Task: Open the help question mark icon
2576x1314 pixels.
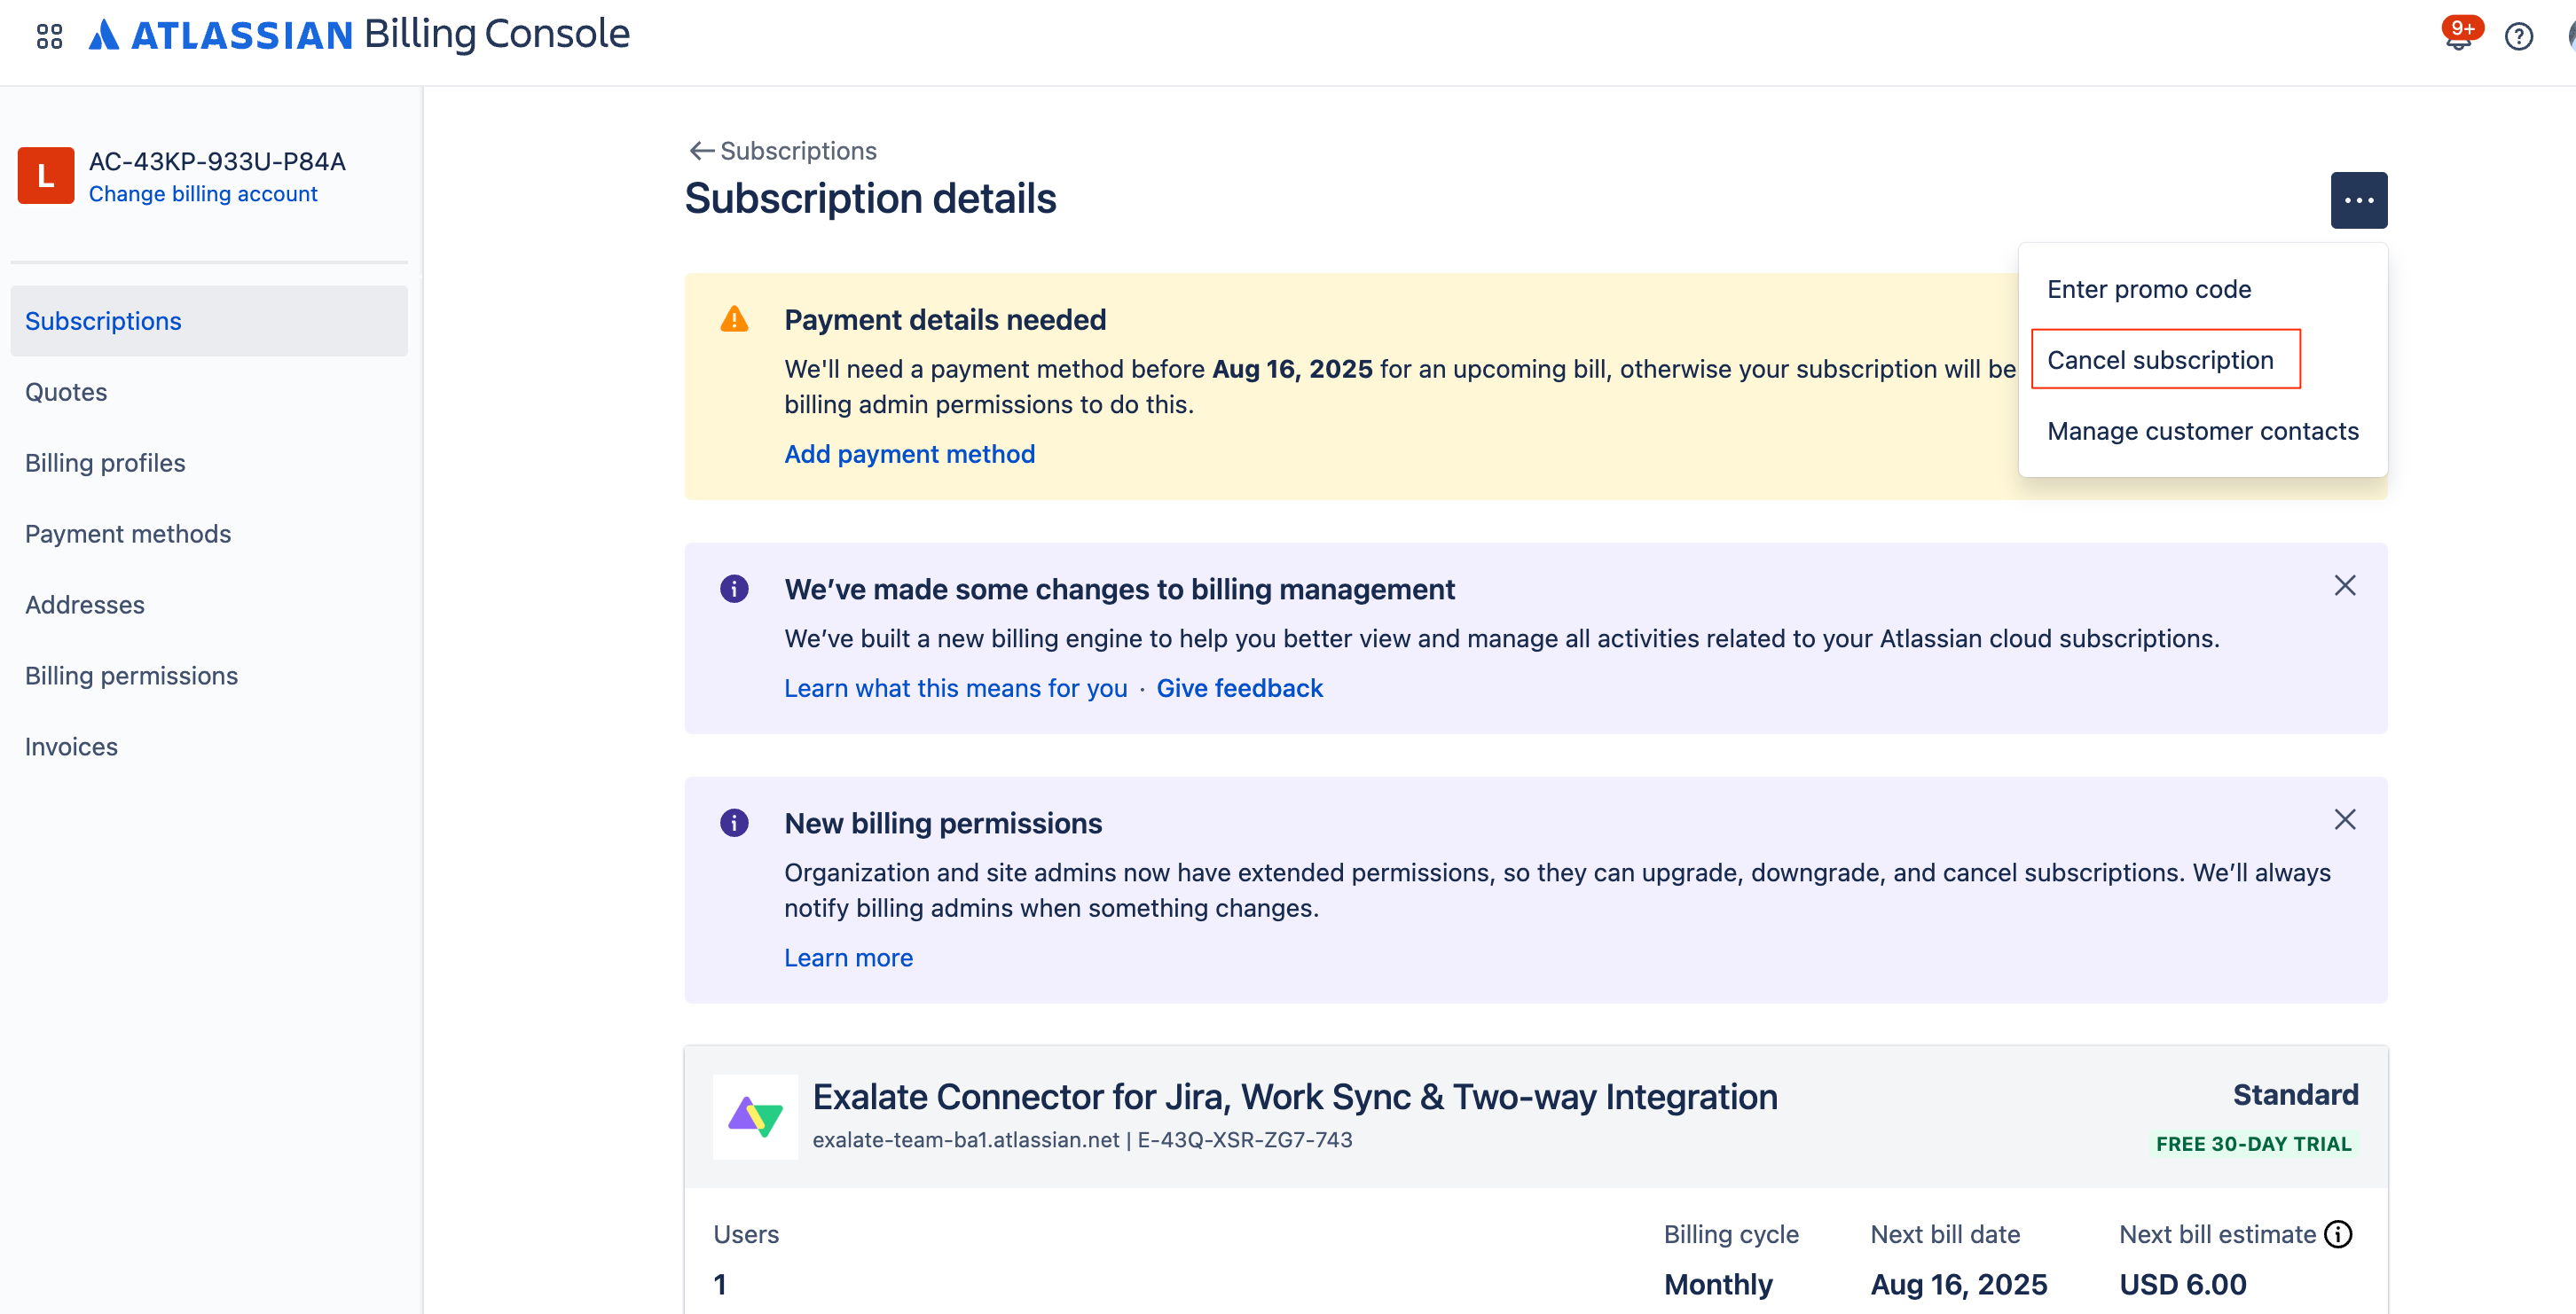Action: [2518, 37]
